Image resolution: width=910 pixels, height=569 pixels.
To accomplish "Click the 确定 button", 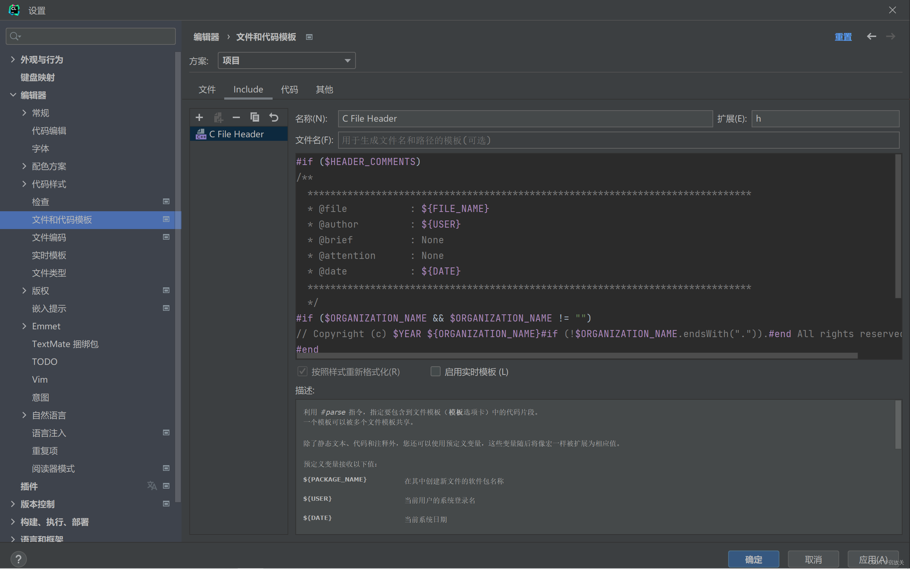I will click(753, 559).
